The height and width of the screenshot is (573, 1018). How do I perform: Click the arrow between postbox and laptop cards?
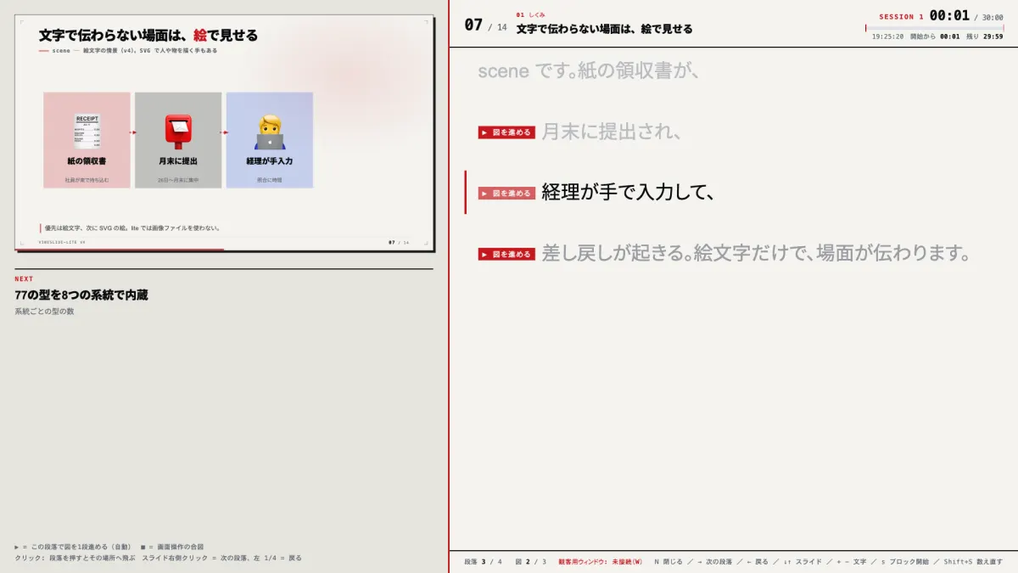click(x=224, y=132)
